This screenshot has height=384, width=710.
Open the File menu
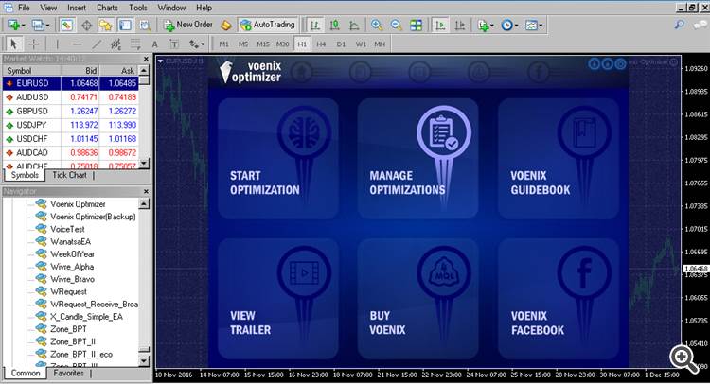(x=24, y=8)
